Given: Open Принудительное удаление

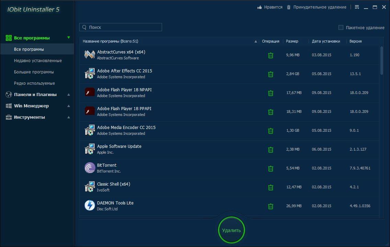Looking at the screenshot, I should point(320,7).
